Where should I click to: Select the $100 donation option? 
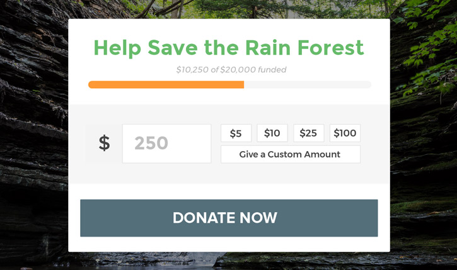[345, 133]
